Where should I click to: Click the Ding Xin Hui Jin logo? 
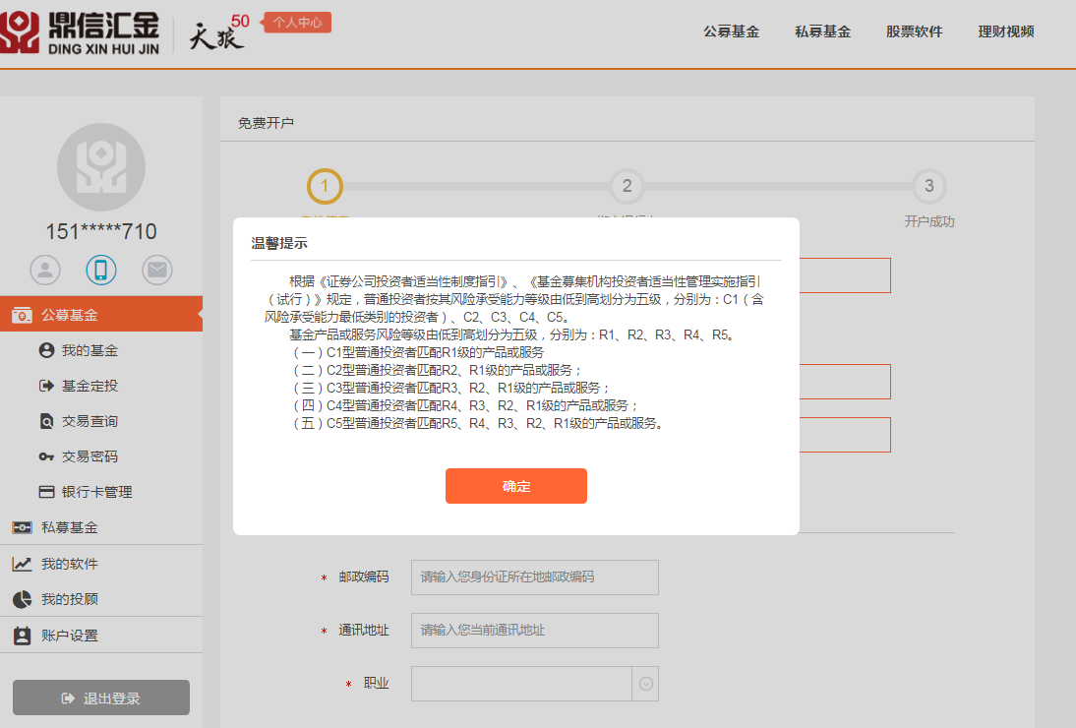[x=79, y=32]
